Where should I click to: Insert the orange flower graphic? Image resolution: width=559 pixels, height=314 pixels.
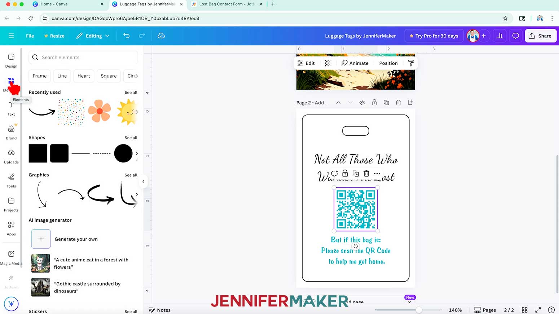coord(100,111)
